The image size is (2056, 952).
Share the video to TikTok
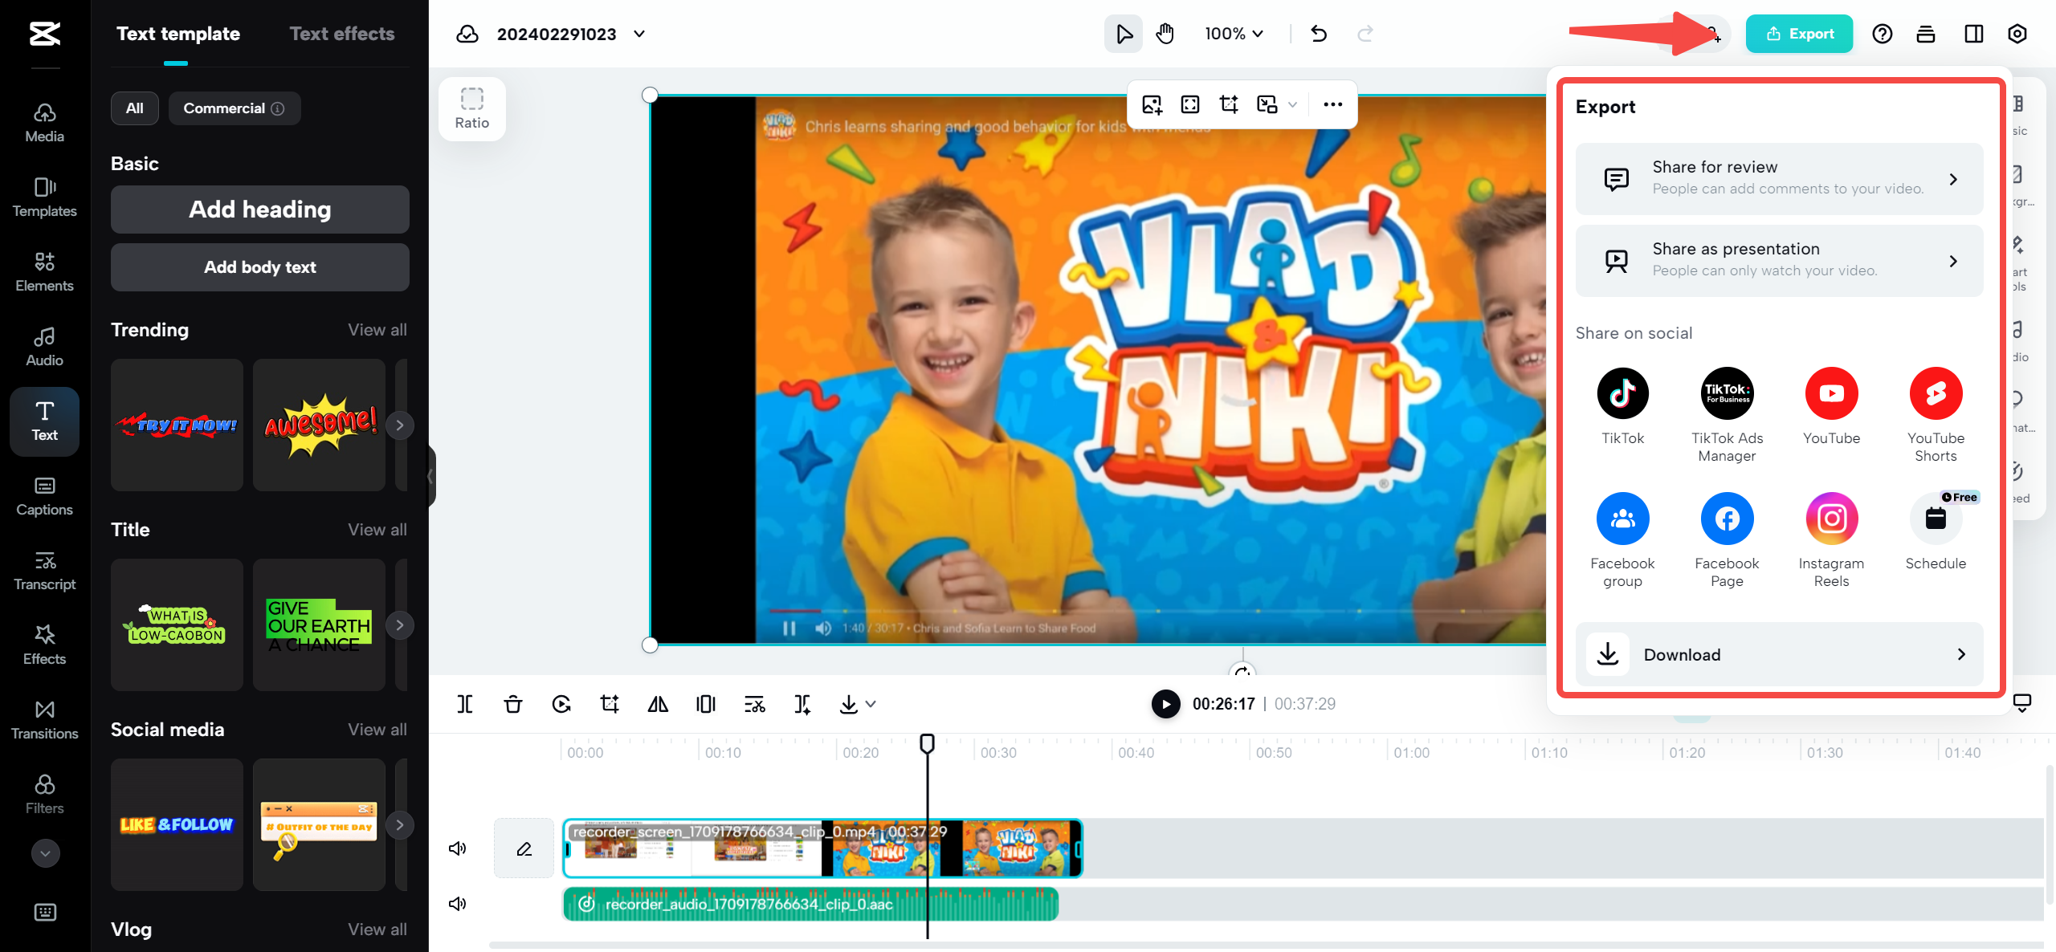1623,393
